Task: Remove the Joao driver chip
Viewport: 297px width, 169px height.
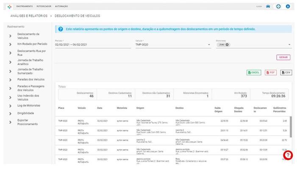Action: tap(227, 45)
